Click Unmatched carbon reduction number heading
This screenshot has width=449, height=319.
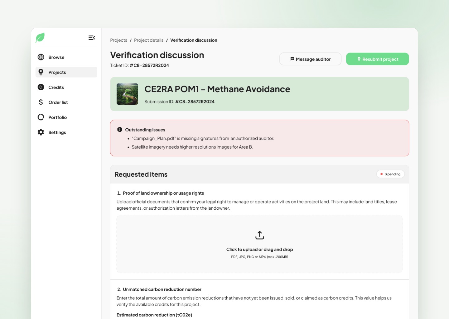(x=162, y=289)
